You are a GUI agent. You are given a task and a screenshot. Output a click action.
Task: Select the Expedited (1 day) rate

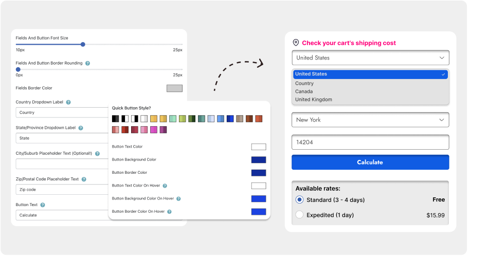(299, 215)
